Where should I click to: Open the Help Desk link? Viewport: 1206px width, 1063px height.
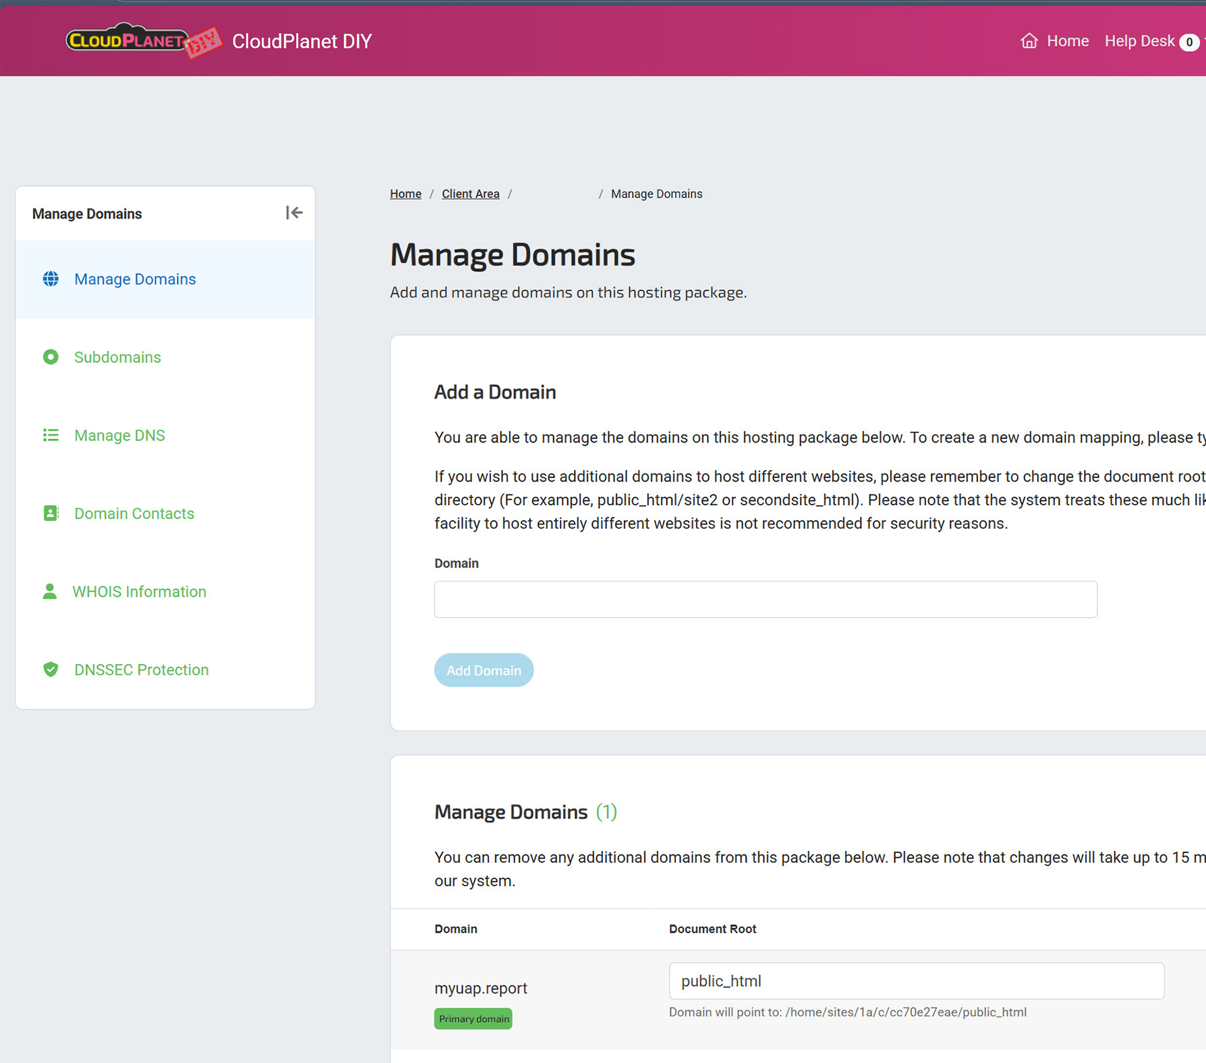1139,41
